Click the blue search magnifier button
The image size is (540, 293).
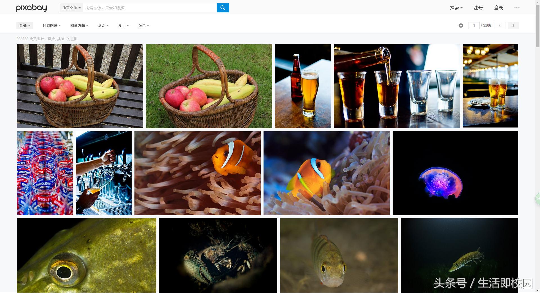(223, 8)
